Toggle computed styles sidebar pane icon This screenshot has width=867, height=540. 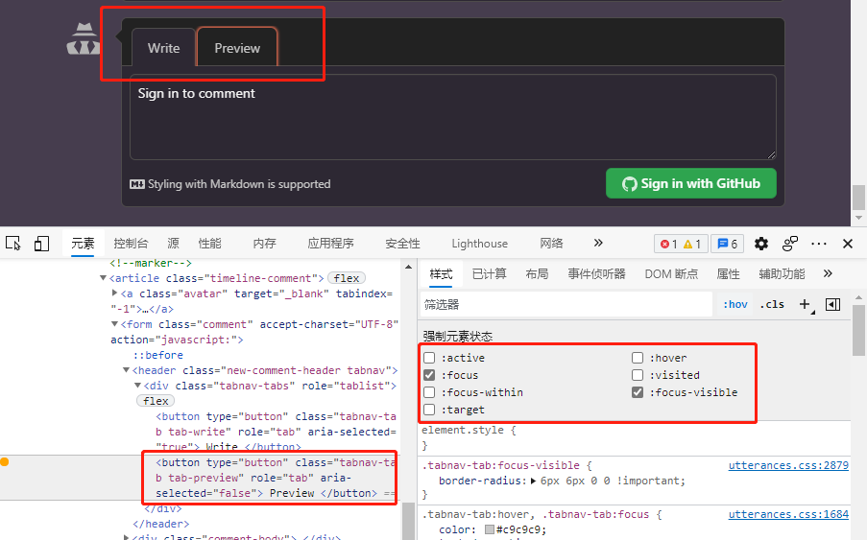click(x=832, y=304)
